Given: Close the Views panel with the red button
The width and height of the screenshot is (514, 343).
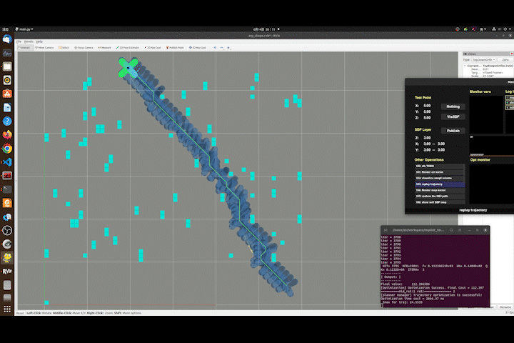Looking at the screenshot, I should [512, 54].
